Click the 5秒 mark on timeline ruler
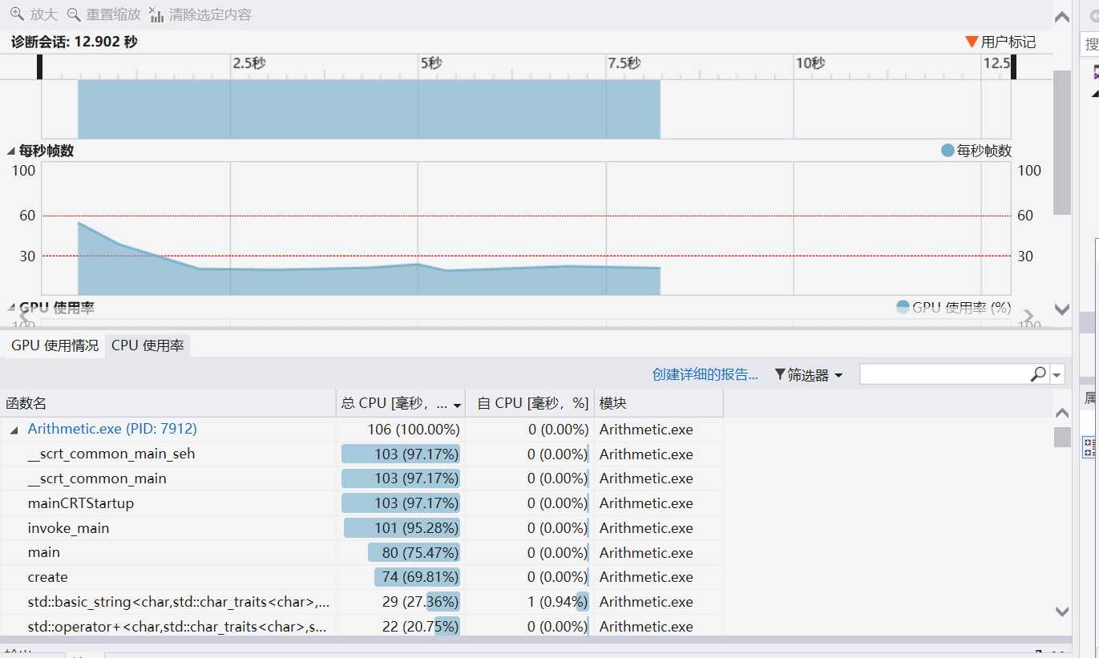This screenshot has height=658, width=1099. (x=430, y=63)
